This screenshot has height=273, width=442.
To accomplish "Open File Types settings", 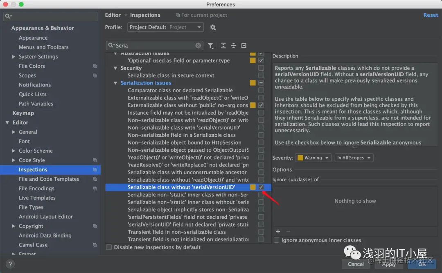I will pyautogui.click(x=31, y=207).
